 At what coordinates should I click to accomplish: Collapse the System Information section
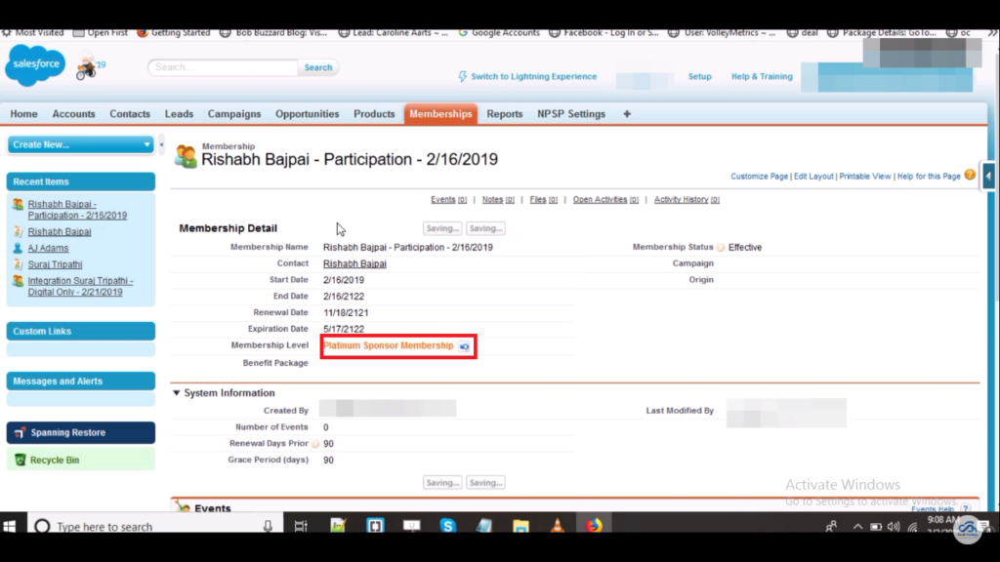point(177,393)
